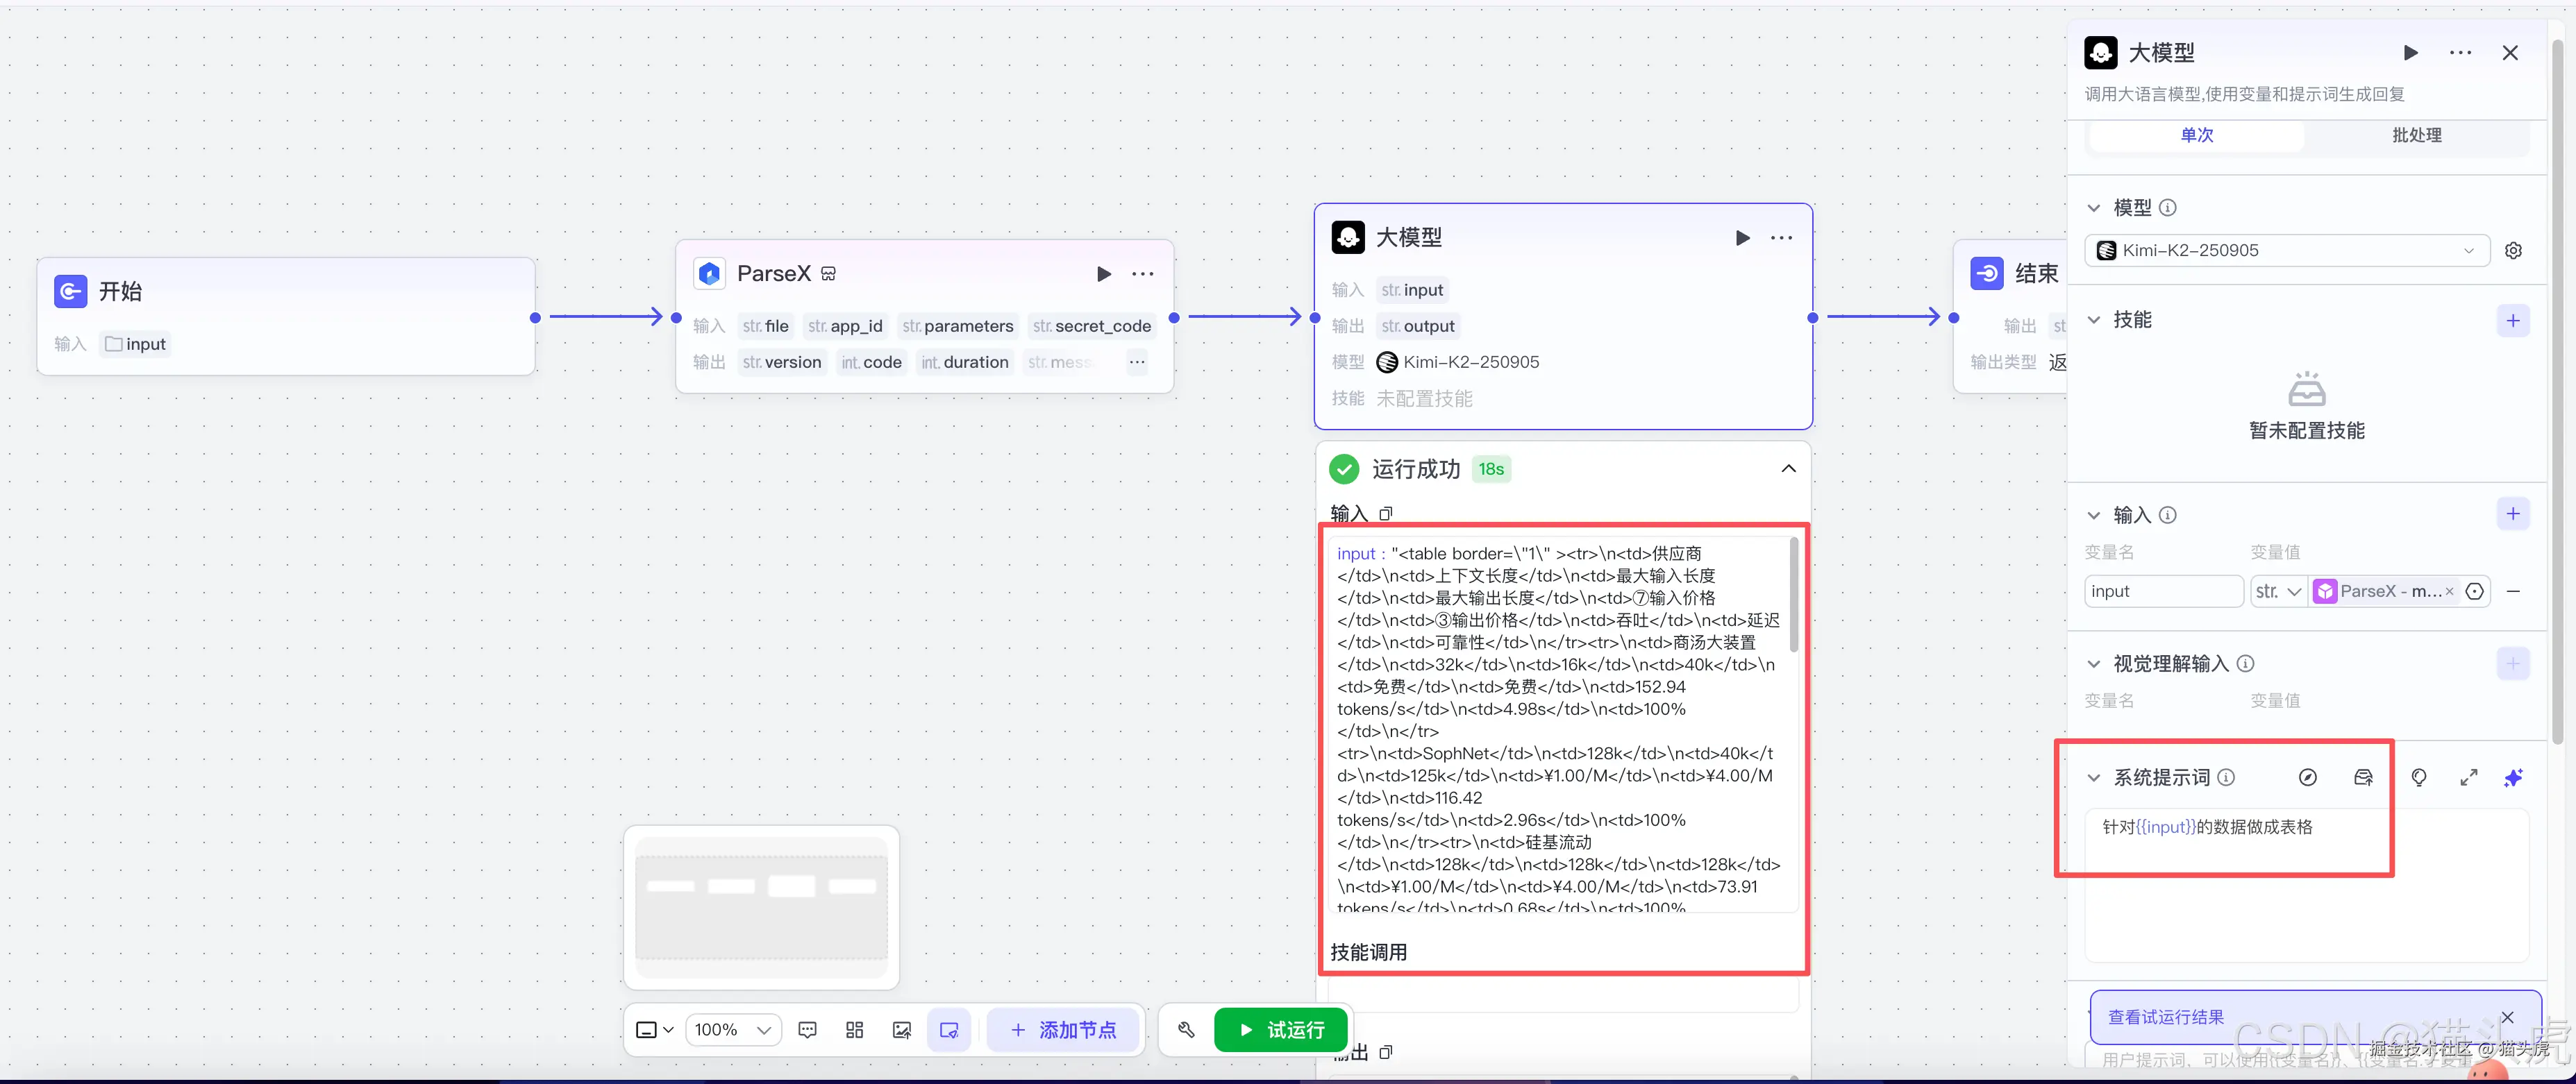This screenshot has width=2576, height=1084.
Task: Switch to the 批处理 tab
Action: point(2416,135)
